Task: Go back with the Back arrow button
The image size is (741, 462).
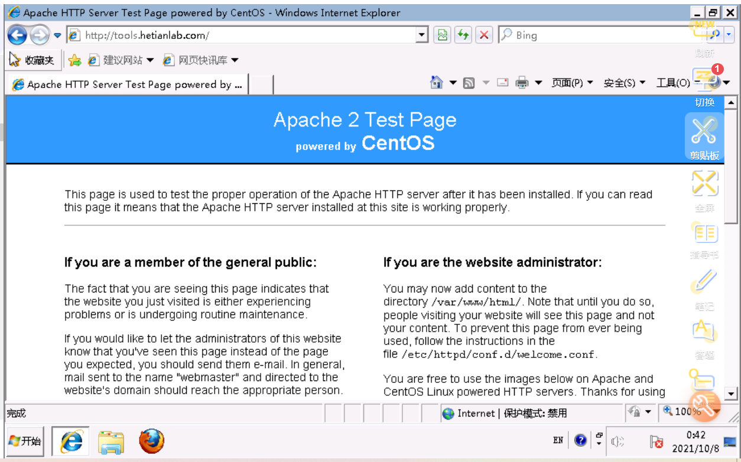Action: pos(17,35)
